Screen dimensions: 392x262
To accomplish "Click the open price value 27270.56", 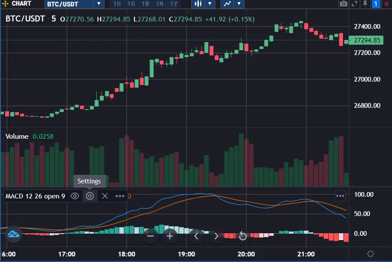I will pos(79,19).
